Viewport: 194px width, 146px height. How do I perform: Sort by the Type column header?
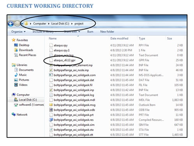[x=142, y=39]
